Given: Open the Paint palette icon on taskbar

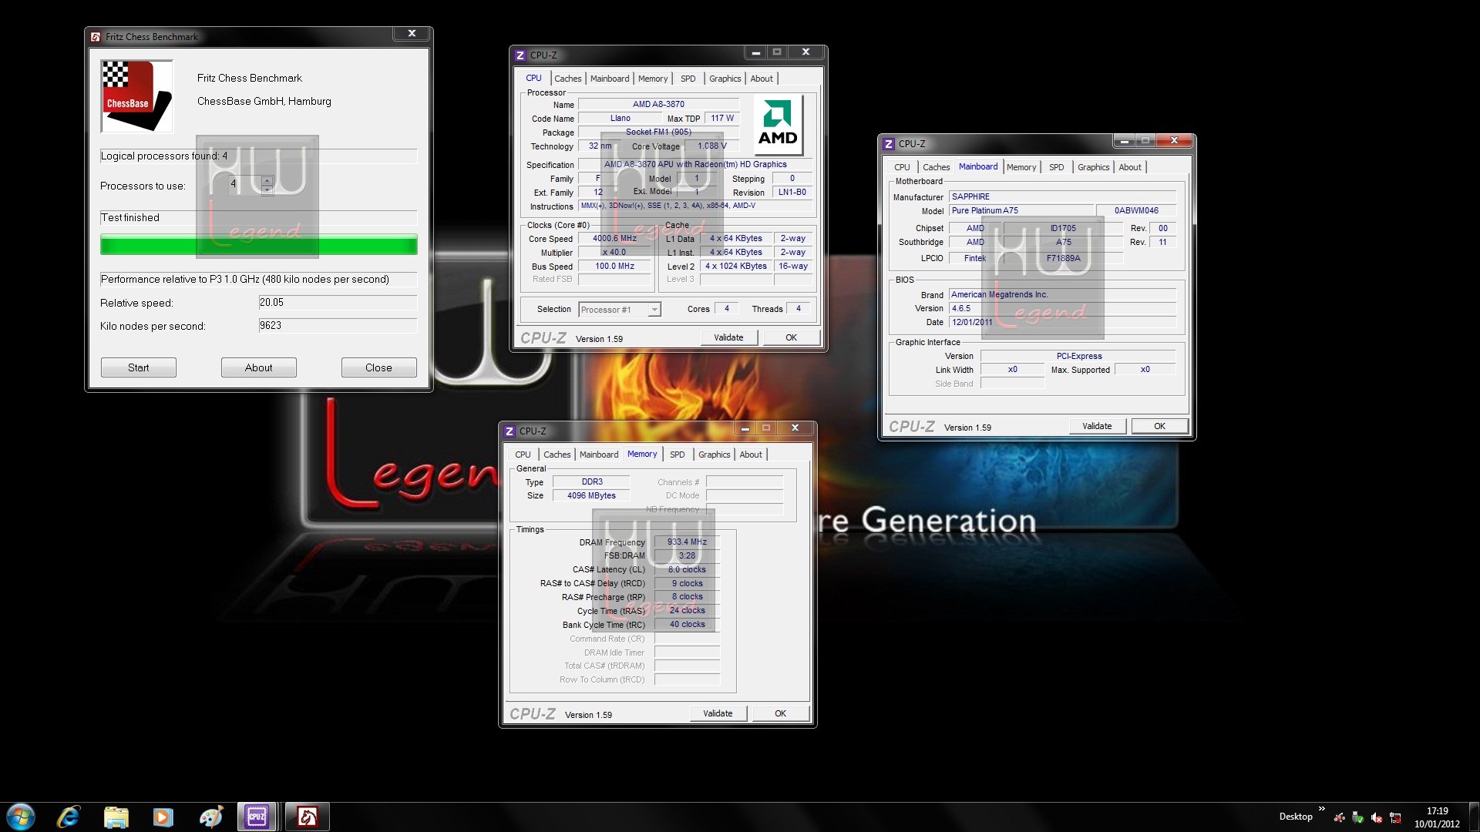Looking at the screenshot, I should click(x=210, y=817).
